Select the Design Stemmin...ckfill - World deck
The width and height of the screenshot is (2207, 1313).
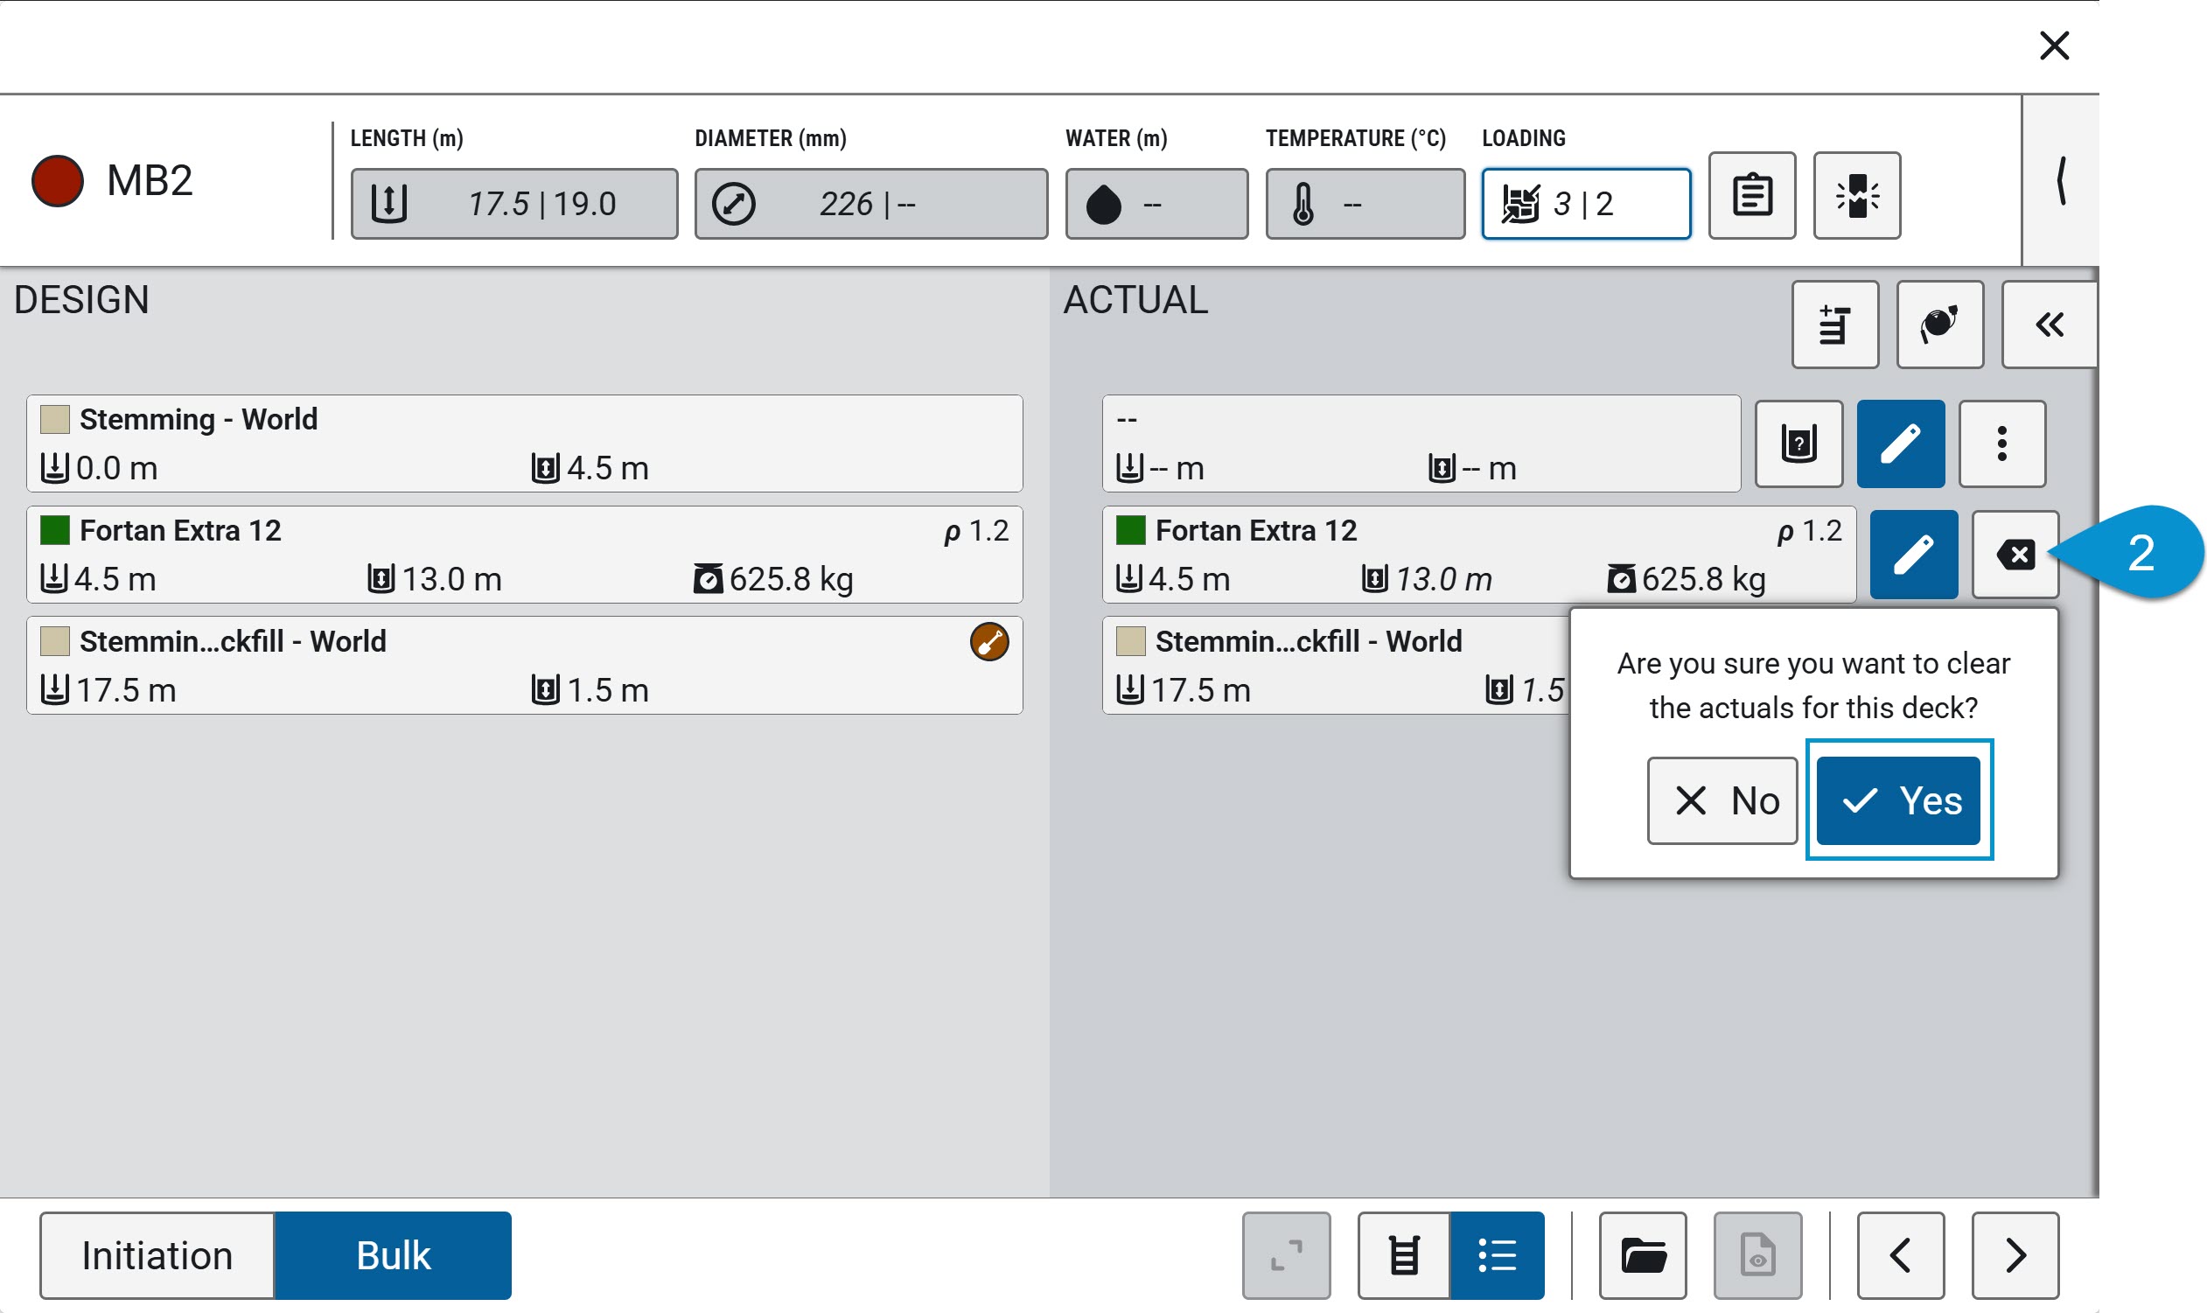(x=525, y=666)
